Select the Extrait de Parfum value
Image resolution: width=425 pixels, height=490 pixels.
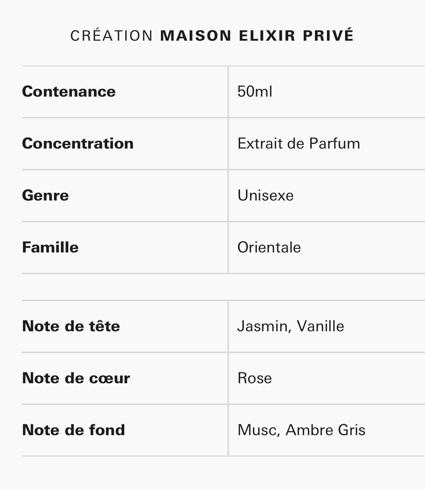coord(299,143)
